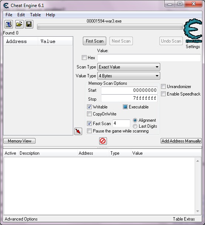205x225 pixels.
Task: Maximize the Cheat Engine window
Action: [x=180, y=4]
